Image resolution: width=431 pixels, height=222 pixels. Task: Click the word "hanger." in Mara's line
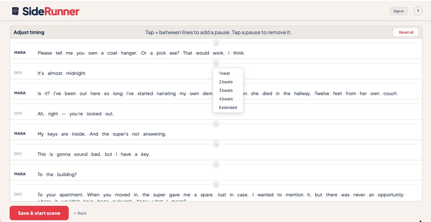[x=129, y=53]
